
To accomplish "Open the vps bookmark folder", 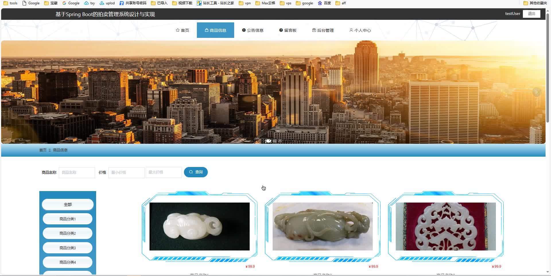I will click(286, 3).
